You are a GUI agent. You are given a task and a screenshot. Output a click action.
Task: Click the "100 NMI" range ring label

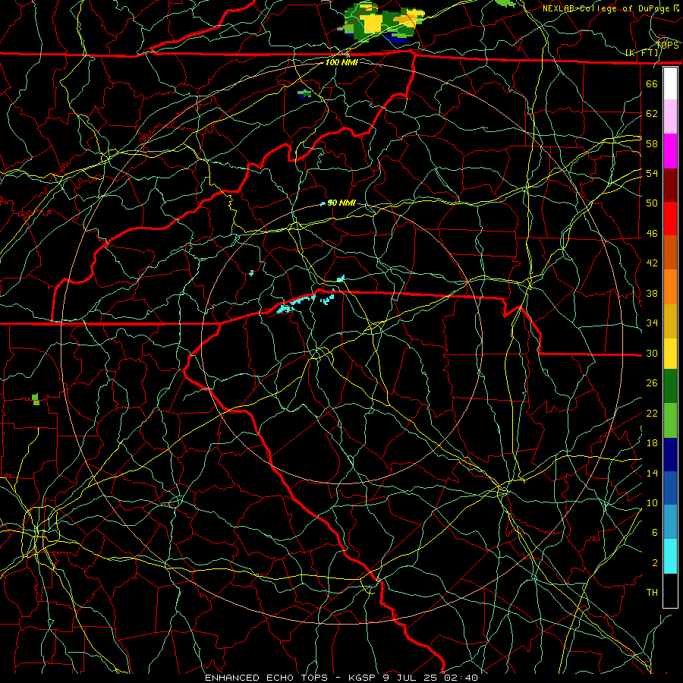coord(341,62)
